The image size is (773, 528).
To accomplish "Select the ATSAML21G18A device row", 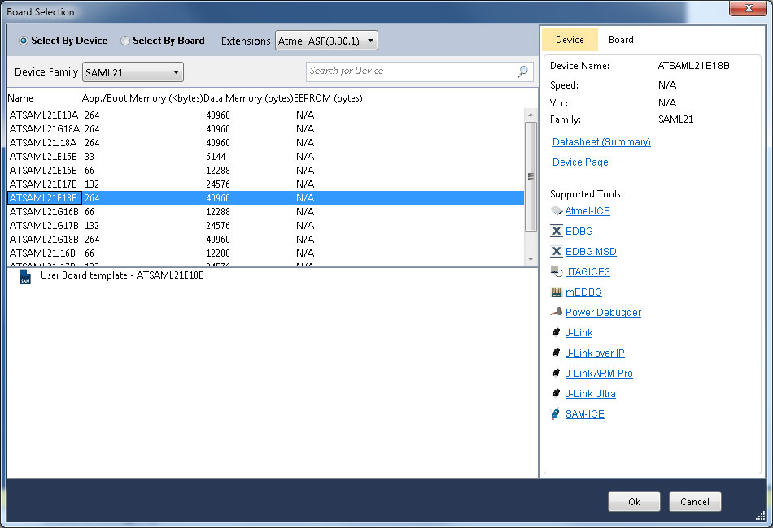I will 266,129.
